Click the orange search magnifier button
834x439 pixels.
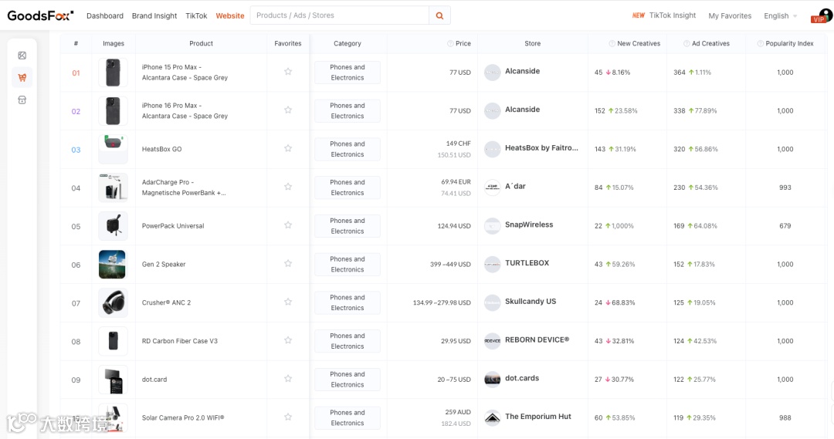439,15
